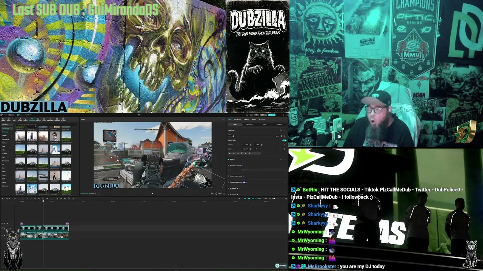483x271 pixels.
Task: Enable the Enhance quality checkbox
Action: pyautogui.click(x=229, y=166)
